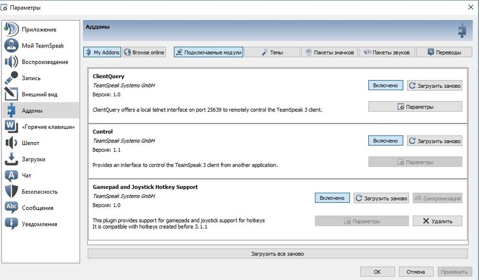Confirm with OK button

tap(377, 272)
